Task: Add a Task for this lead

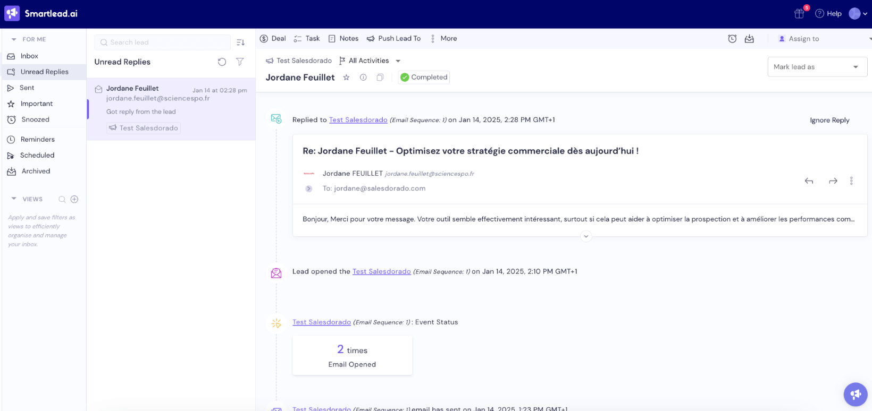Action: 307,38
